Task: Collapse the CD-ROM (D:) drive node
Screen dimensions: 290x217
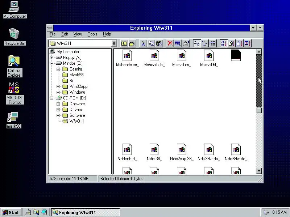Action: click(x=51, y=98)
